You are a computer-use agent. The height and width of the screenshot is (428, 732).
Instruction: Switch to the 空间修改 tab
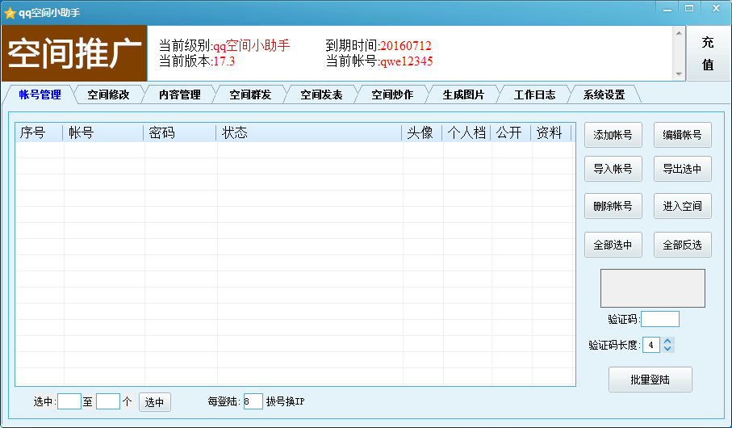pos(108,94)
